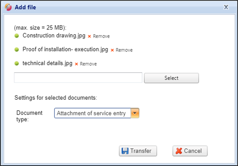This screenshot has width=238, height=166.
Task: Click red x icon next to technical details.jpg
Action: 76,64
